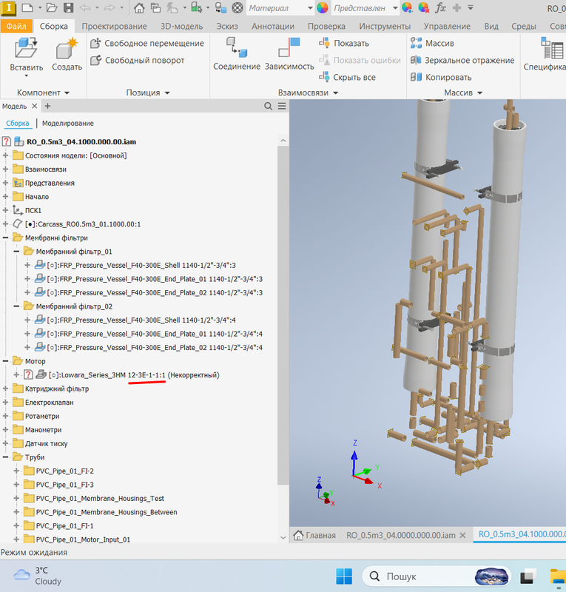Select Lowara_Series_3HM 12-3E-1-1:1 component
The width and height of the screenshot is (566, 592).
coord(134,375)
